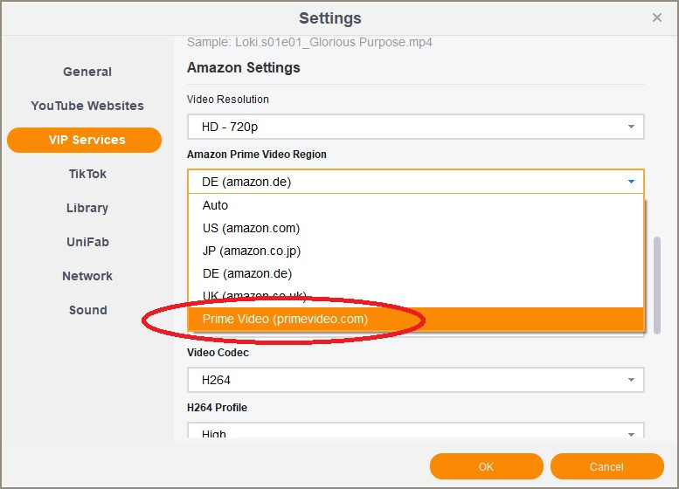Switch to YouTube Websites section
The image size is (679, 489).
(x=87, y=106)
